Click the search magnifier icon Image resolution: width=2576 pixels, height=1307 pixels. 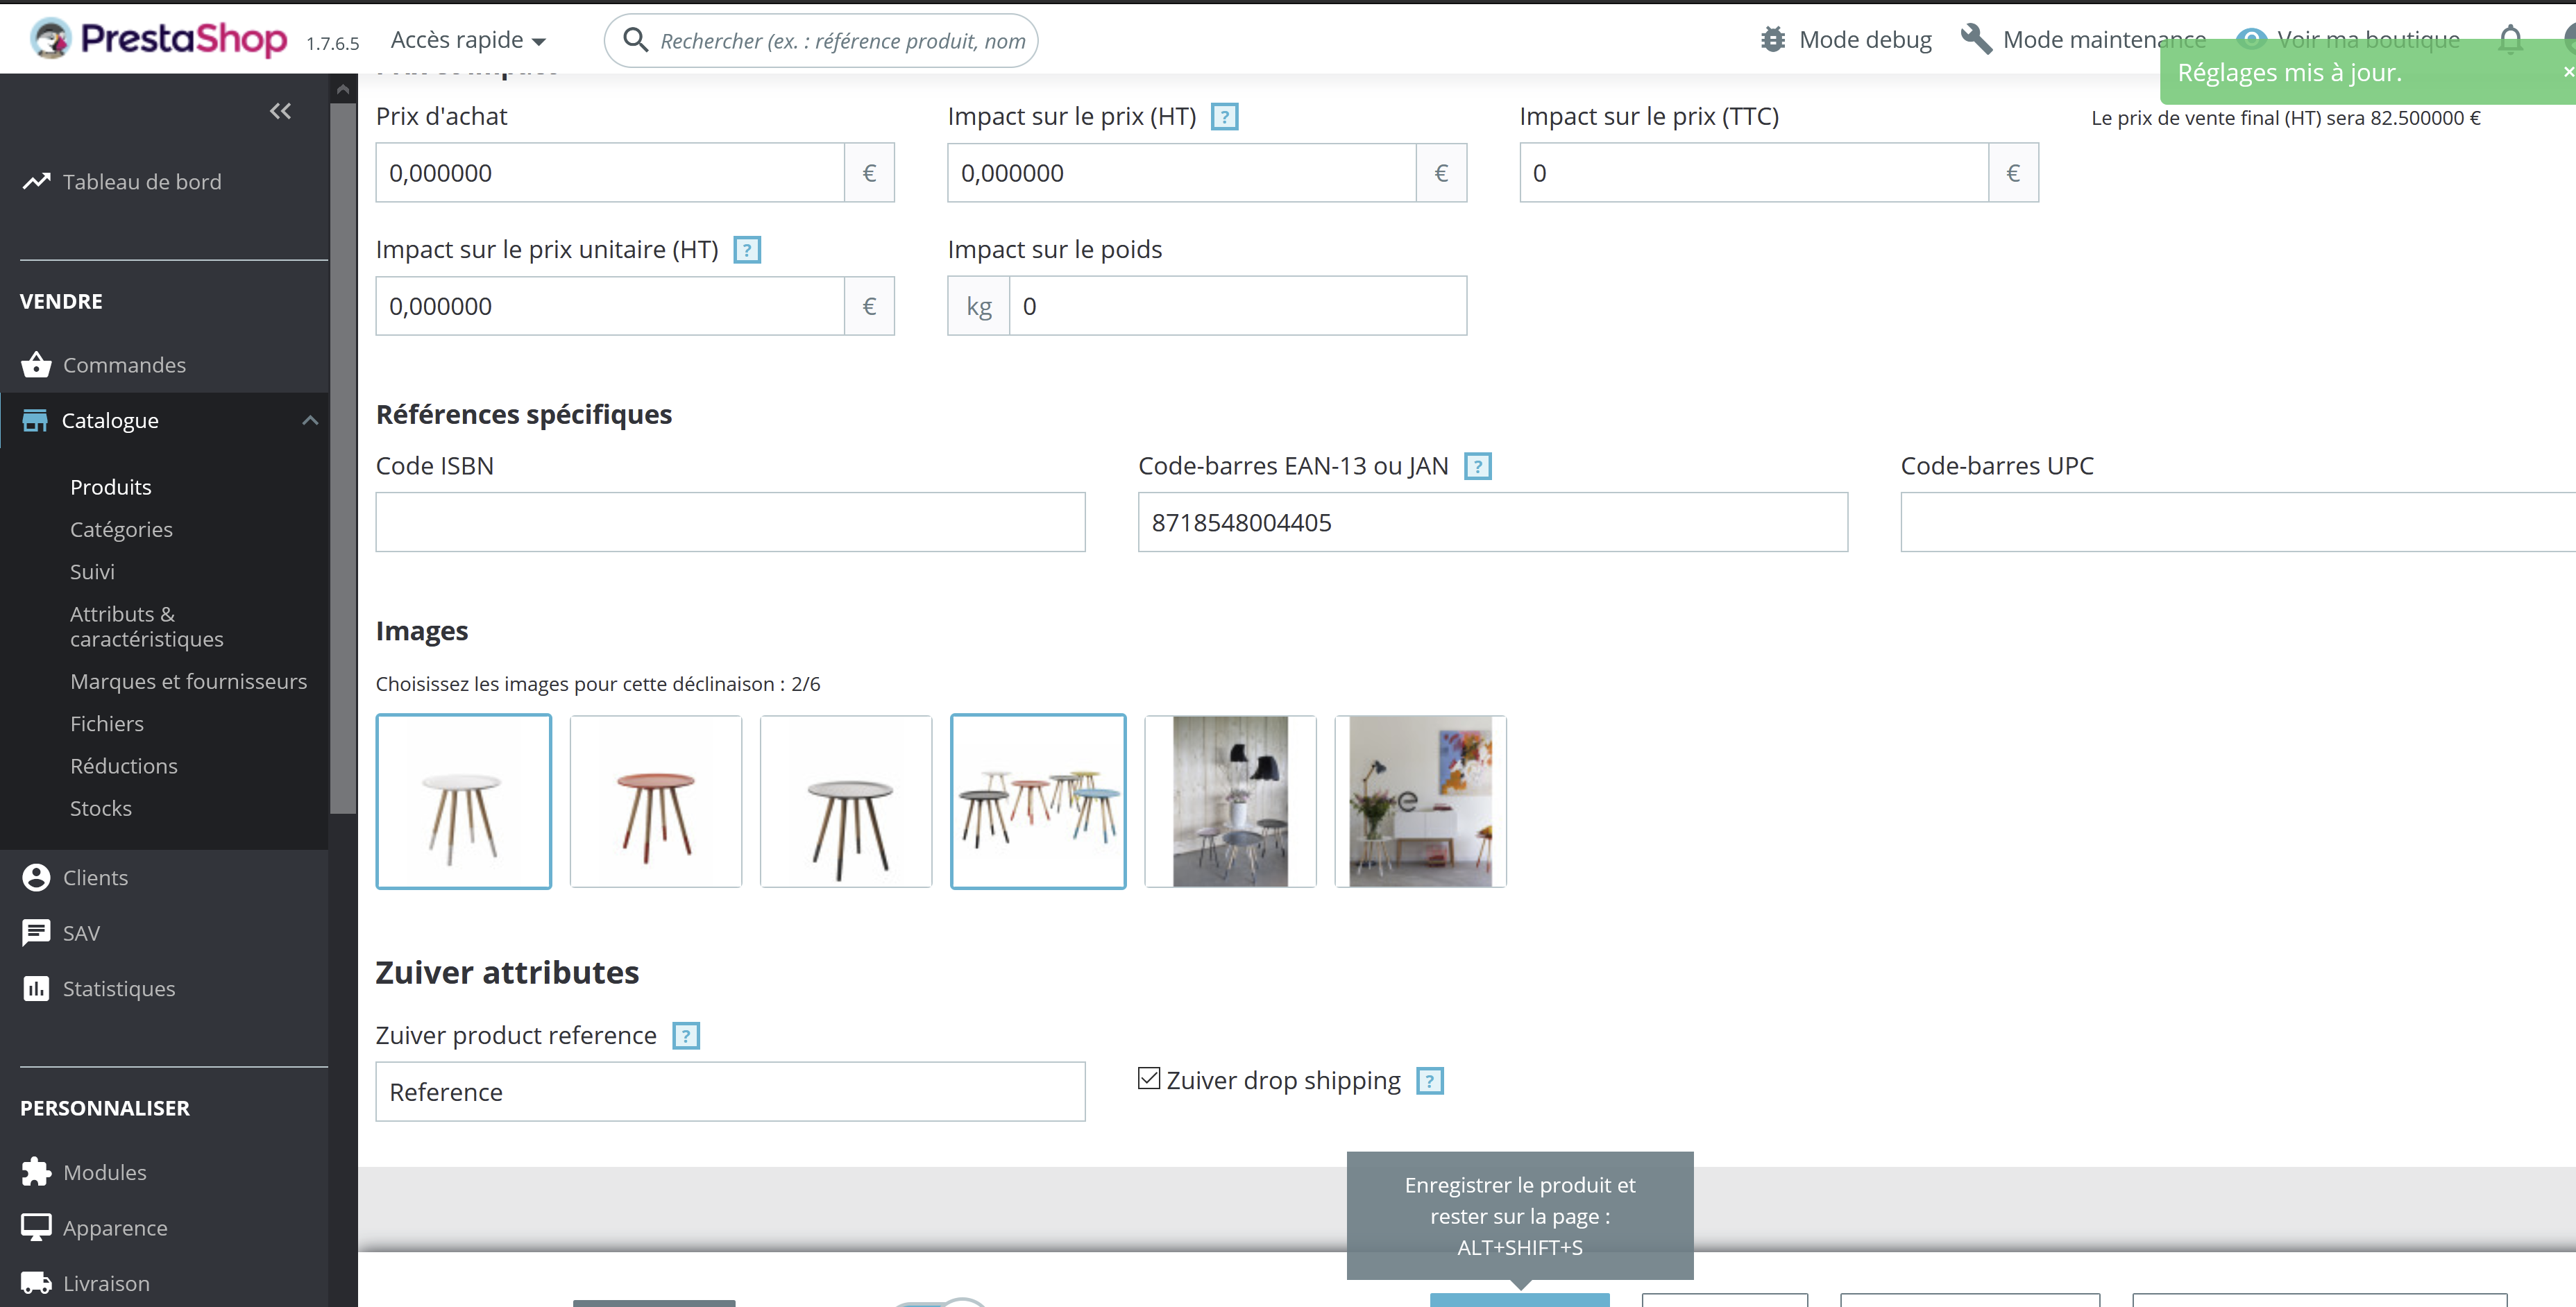637,39
